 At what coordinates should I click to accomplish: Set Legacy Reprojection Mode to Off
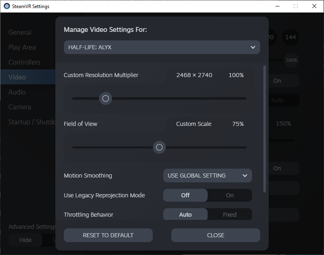pos(185,195)
